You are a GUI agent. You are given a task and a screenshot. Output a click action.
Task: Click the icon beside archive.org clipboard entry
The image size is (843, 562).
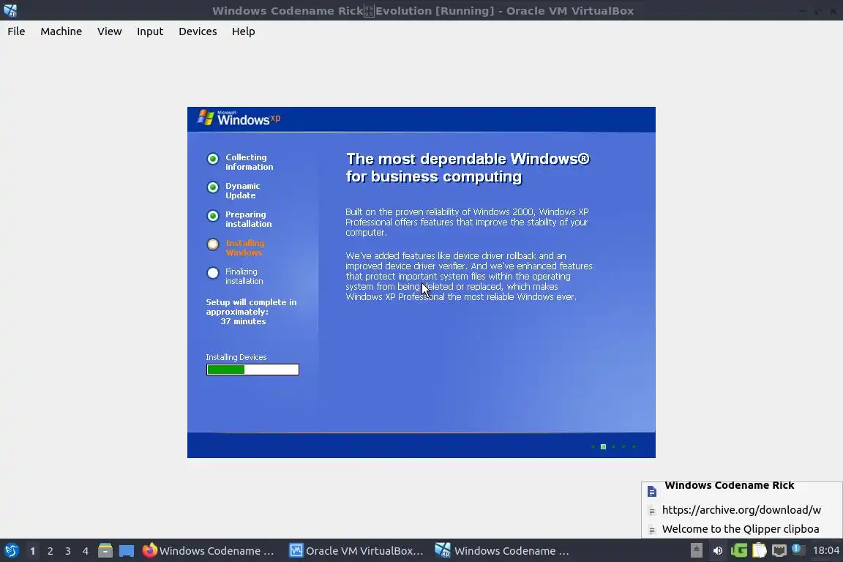click(x=651, y=511)
